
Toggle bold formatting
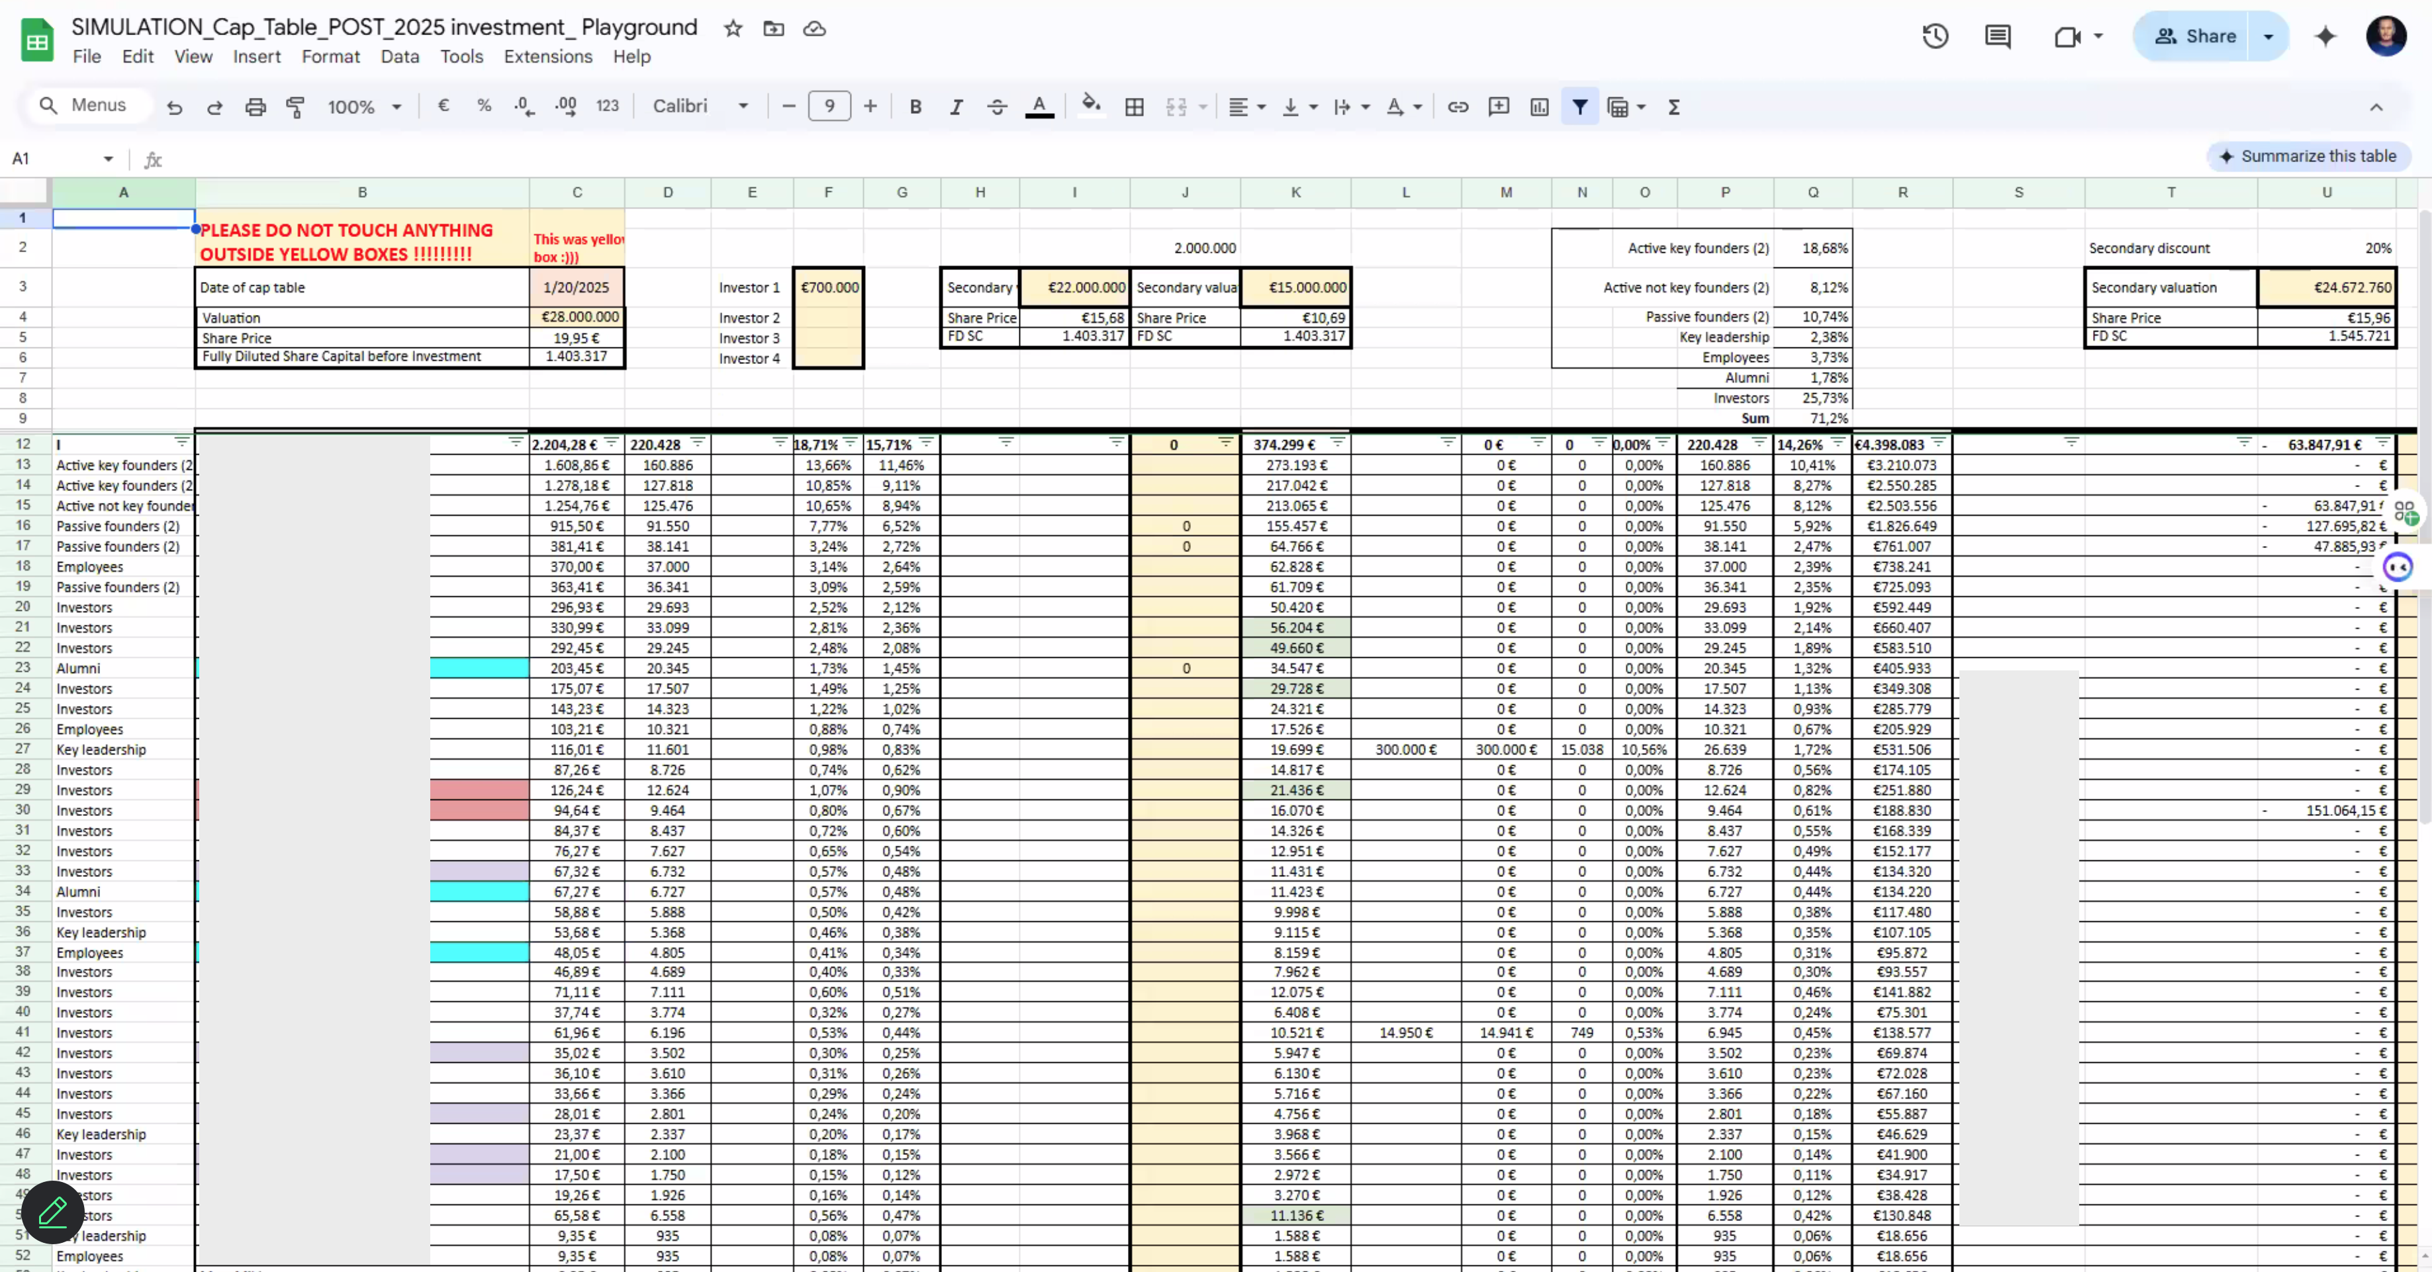915,108
